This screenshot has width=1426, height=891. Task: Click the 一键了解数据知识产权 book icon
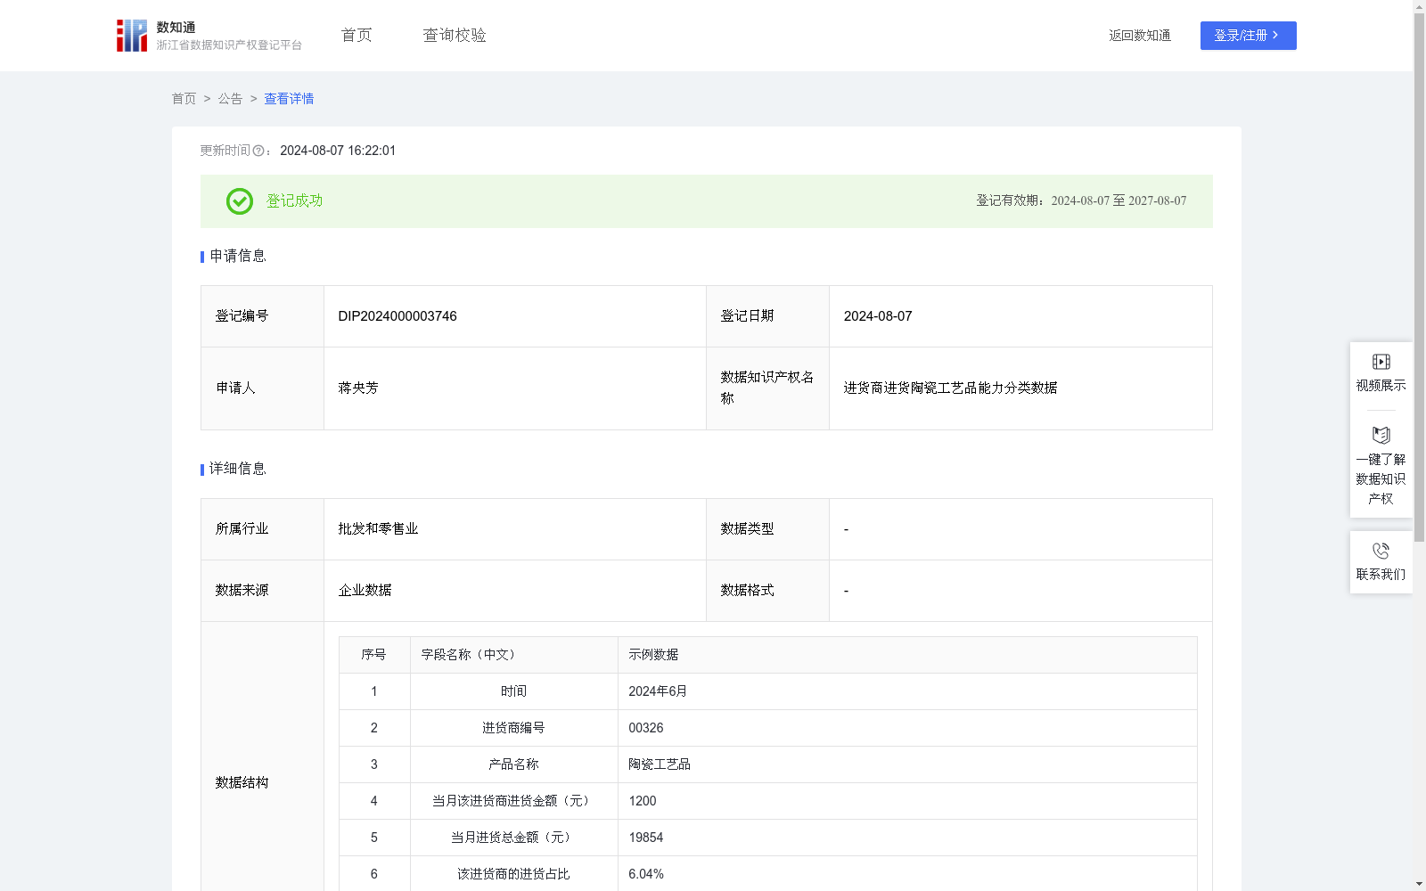(x=1381, y=436)
